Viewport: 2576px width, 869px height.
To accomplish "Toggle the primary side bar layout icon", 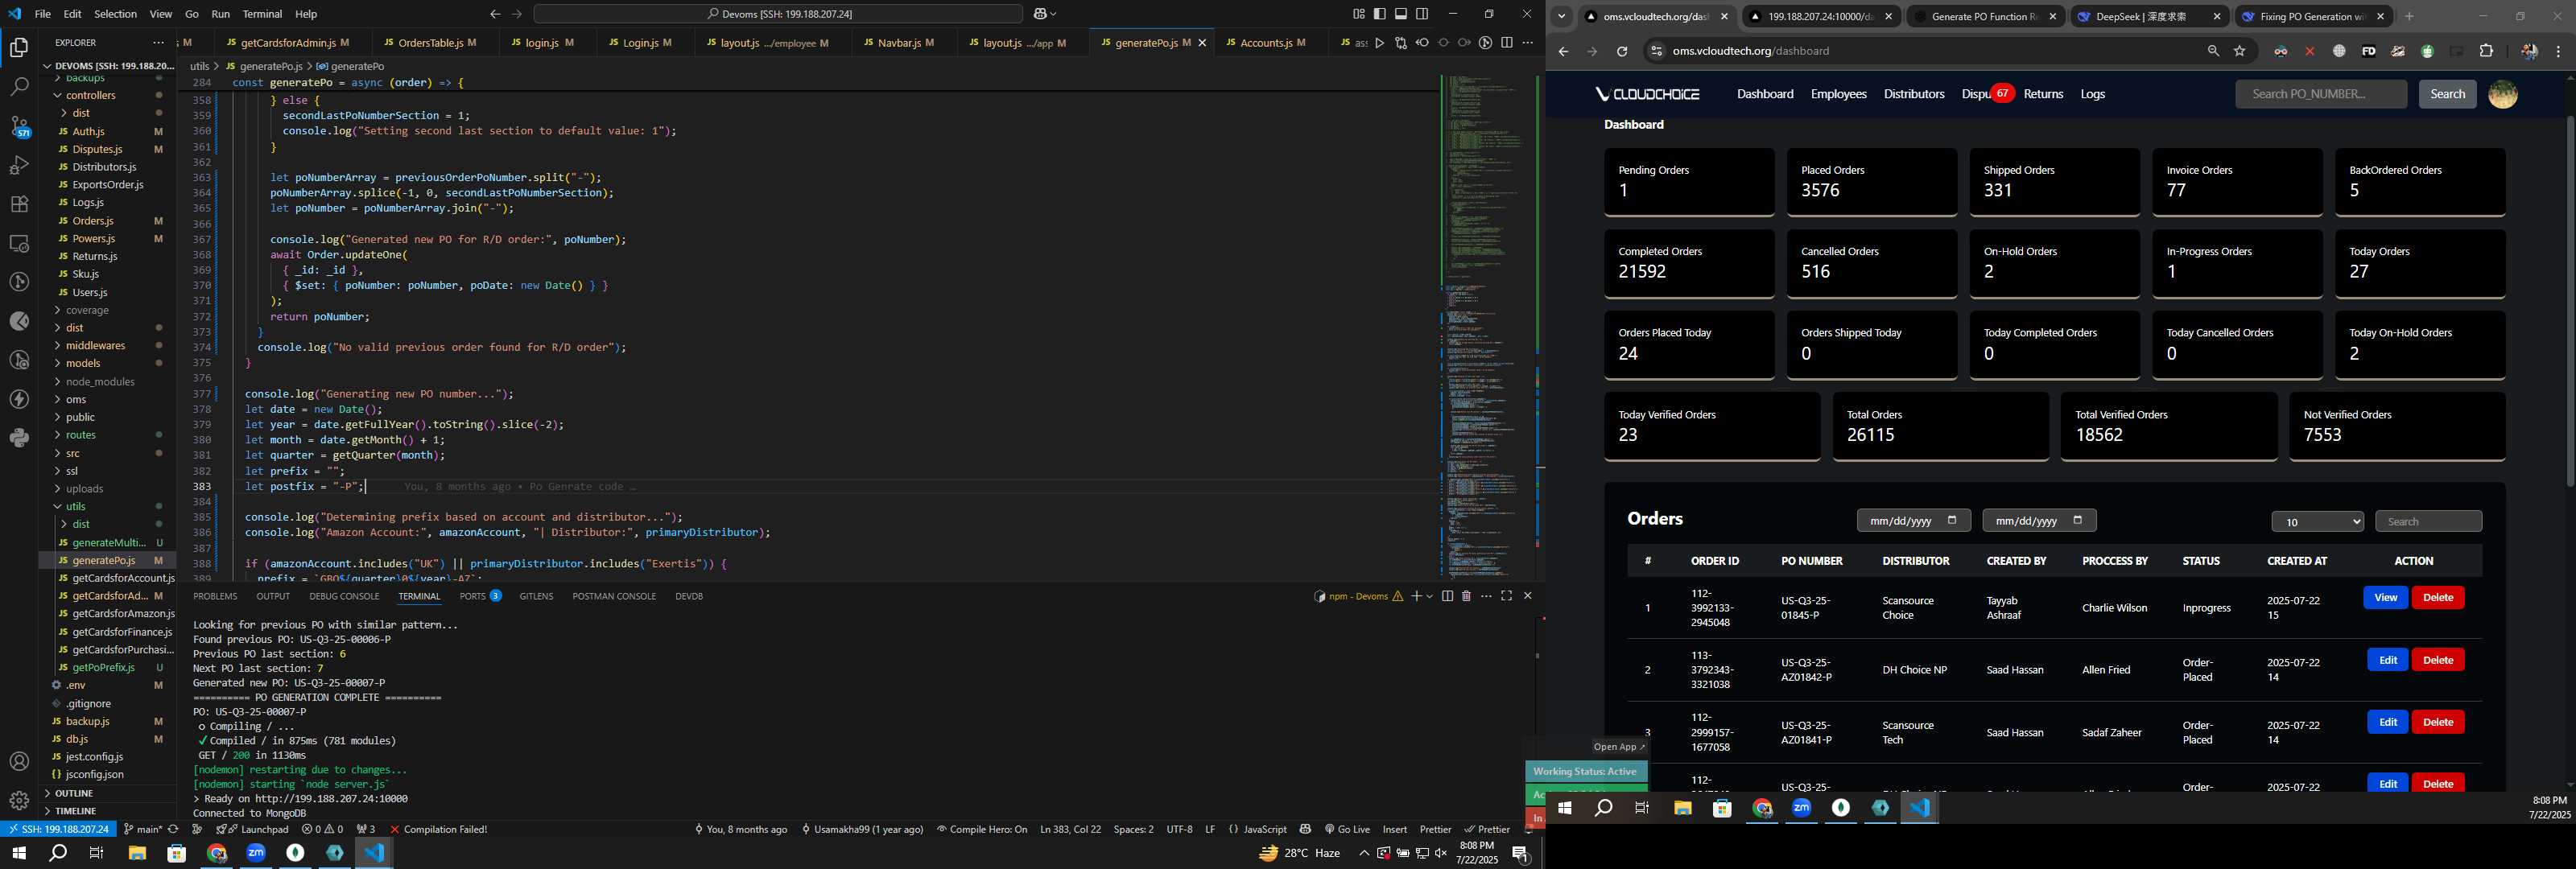I will click(x=1380, y=14).
